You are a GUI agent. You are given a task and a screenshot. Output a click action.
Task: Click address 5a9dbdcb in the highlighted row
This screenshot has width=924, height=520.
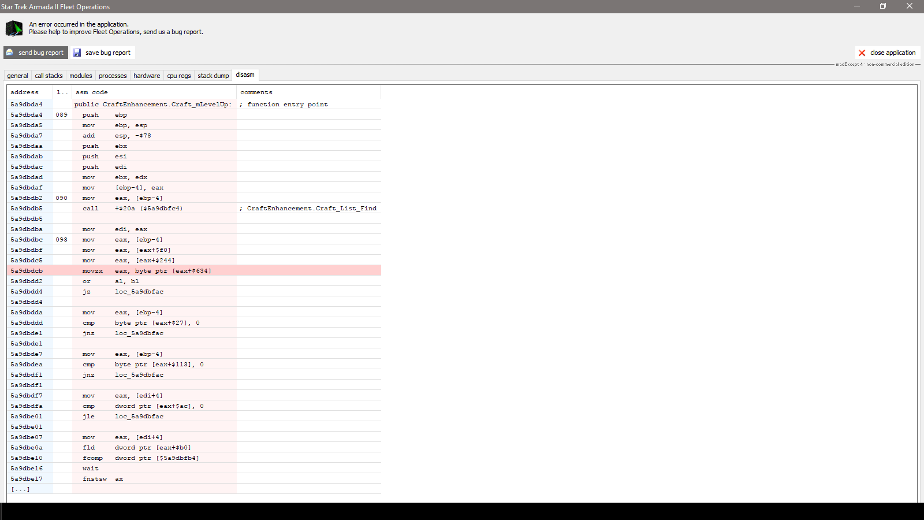click(x=27, y=271)
